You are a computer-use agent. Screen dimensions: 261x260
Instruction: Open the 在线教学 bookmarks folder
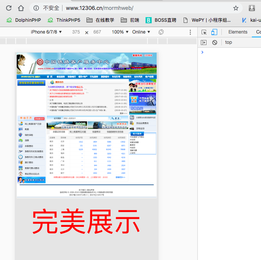point(100,20)
